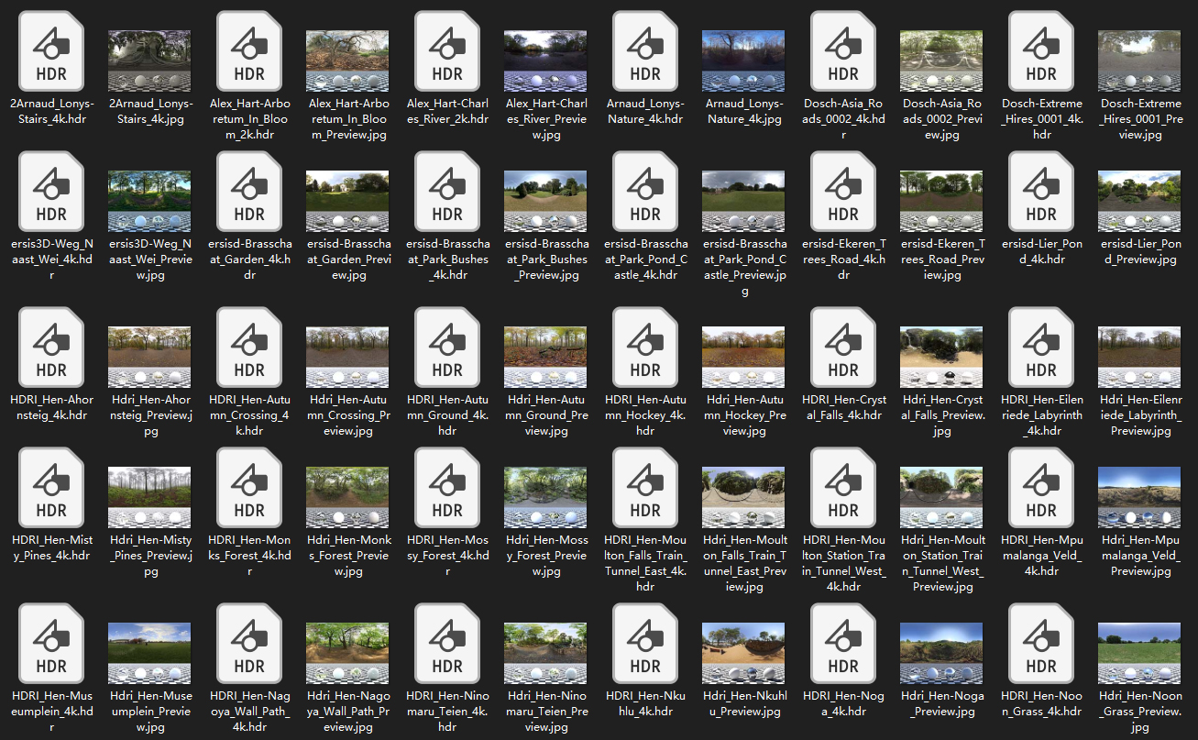Select Arnaud_Lonys-Nature_4k.hdr file icon
The width and height of the screenshot is (1198, 740).
pos(645,52)
